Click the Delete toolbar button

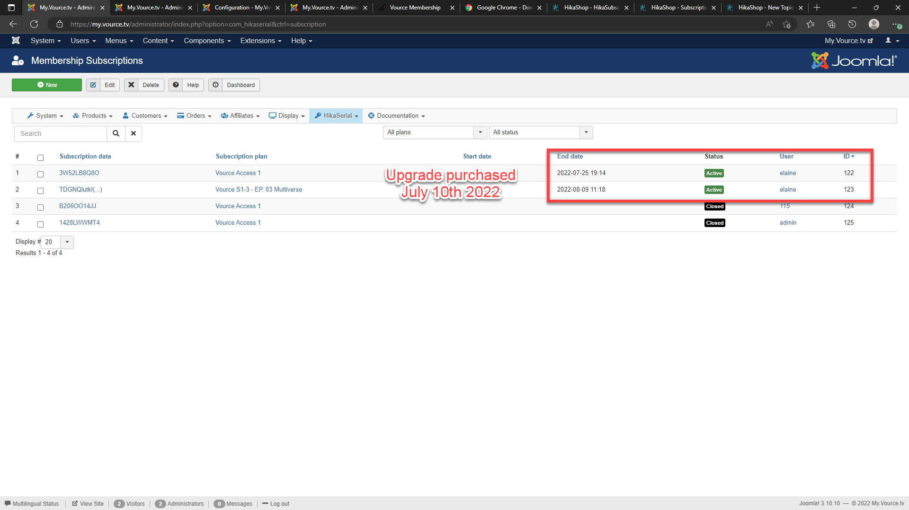pos(144,85)
